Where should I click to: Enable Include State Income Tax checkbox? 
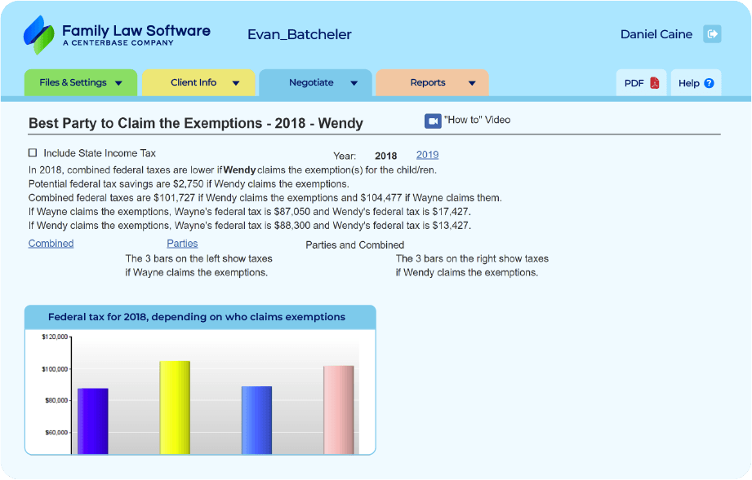pos(33,152)
